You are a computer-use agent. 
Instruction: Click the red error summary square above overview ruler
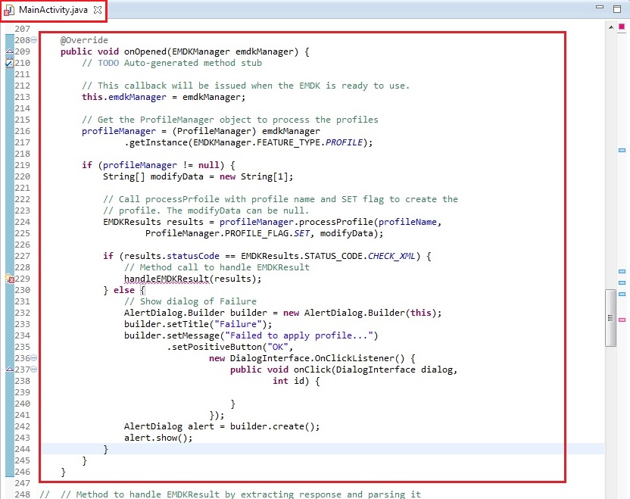point(622,27)
